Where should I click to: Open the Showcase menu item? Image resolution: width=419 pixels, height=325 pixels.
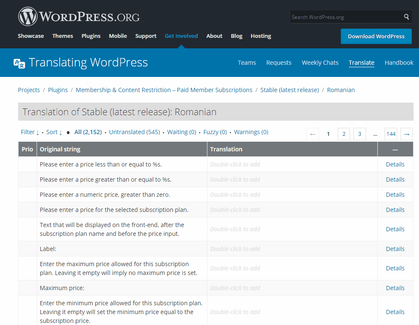[31, 36]
